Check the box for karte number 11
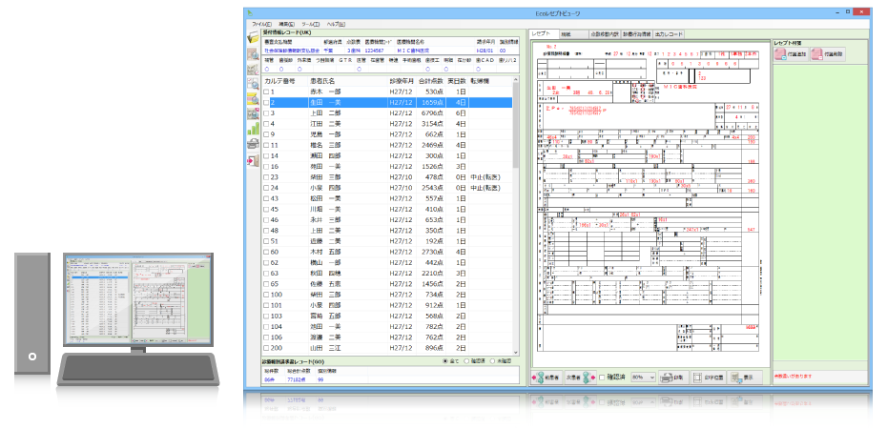Image resolution: width=887 pixels, height=429 pixels. coord(266,145)
